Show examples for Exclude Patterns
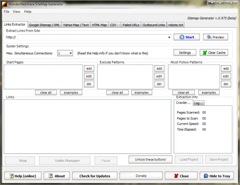 142,93
